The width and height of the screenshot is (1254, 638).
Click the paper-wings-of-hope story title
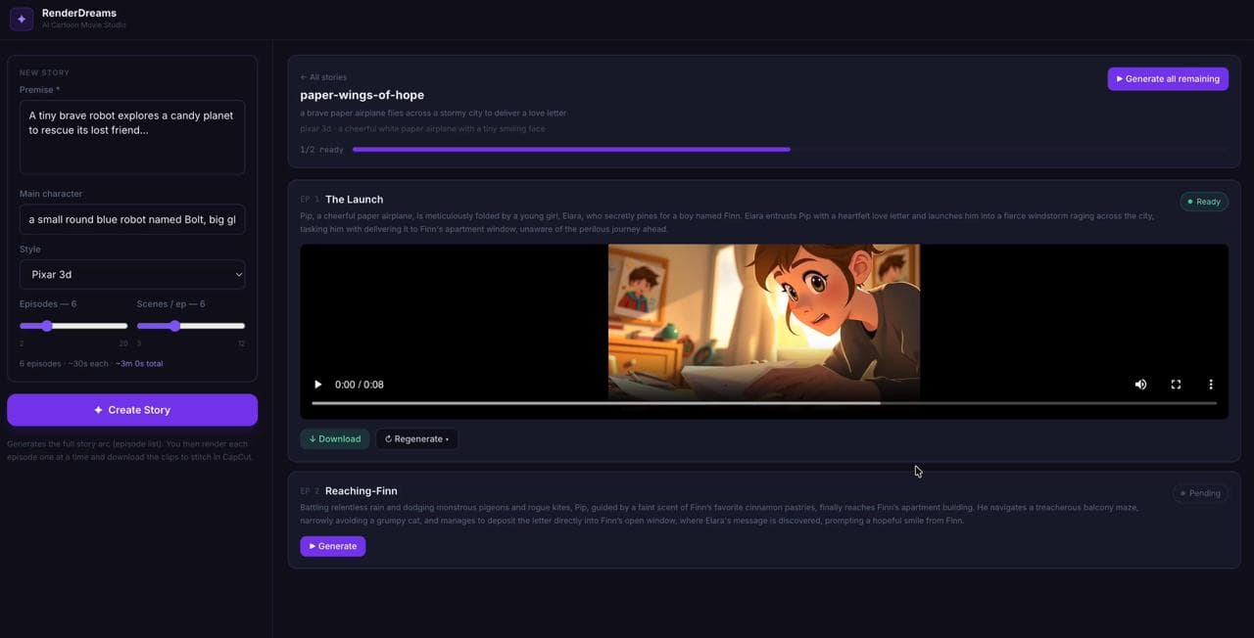tap(362, 95)
